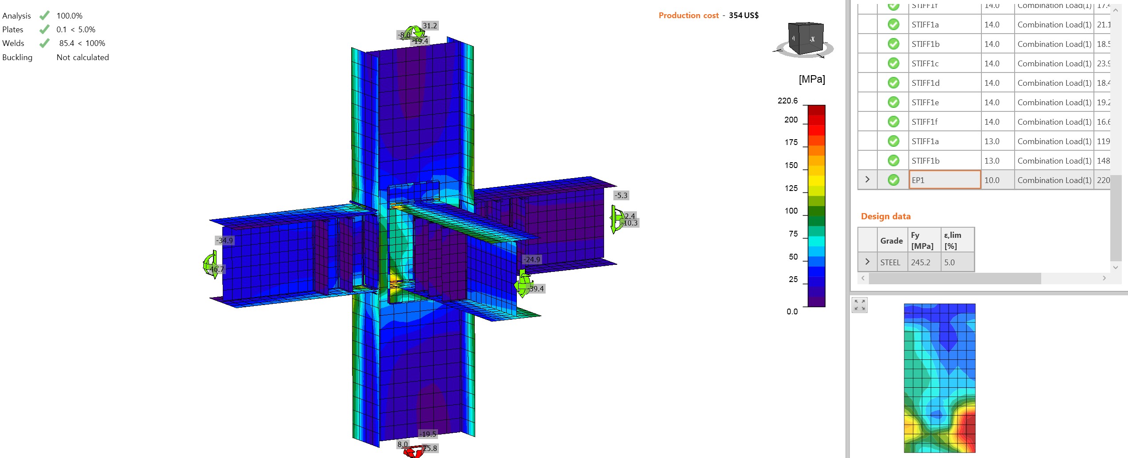Click the view orientation cube
Image resolution: width=1128 pixels, height=458 pixels.
pyautogui.click(x=806, y=38)
